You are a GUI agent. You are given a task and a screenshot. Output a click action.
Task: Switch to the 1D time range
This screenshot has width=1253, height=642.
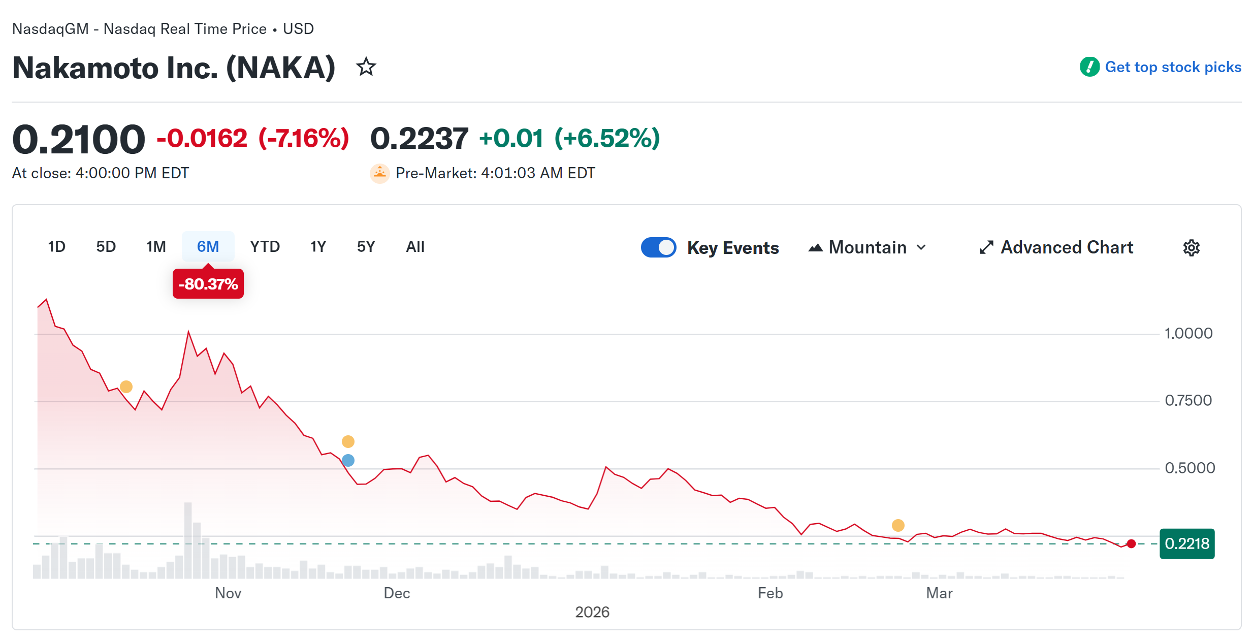pyautogui.click(x=56, y=246)
